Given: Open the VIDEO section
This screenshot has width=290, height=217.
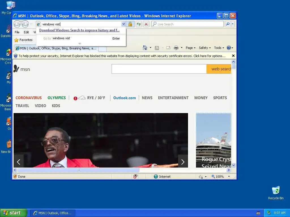Looking at the screenshot, I should [40, 106].
